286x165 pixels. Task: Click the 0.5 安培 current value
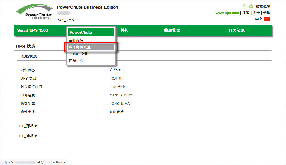(x=117, y=112)
